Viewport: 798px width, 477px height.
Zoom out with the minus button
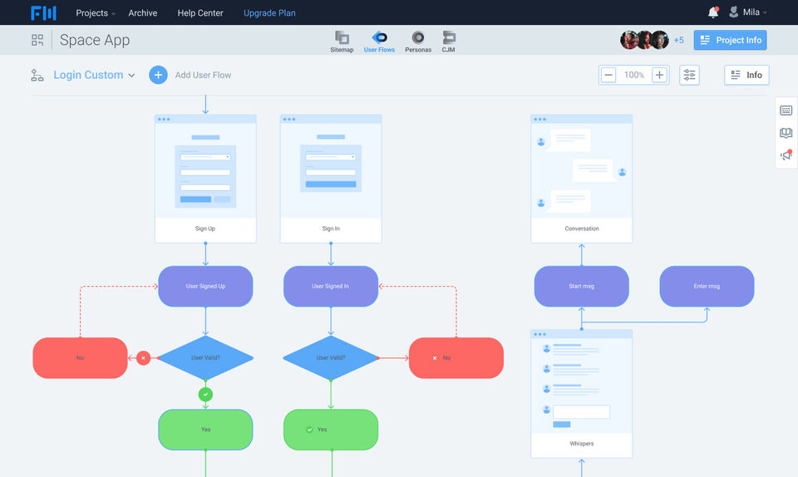pos(608,76)
